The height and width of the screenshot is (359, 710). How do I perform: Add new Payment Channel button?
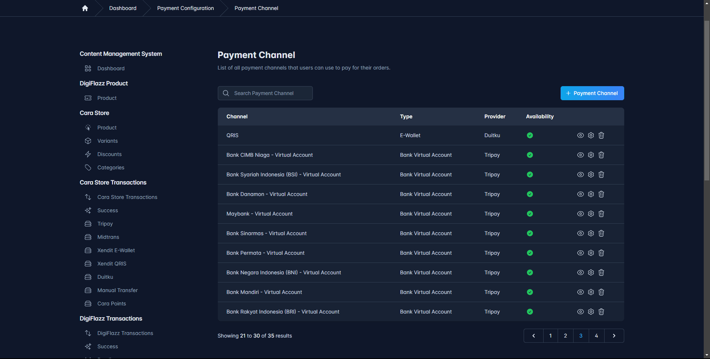(x=592, y=93)
